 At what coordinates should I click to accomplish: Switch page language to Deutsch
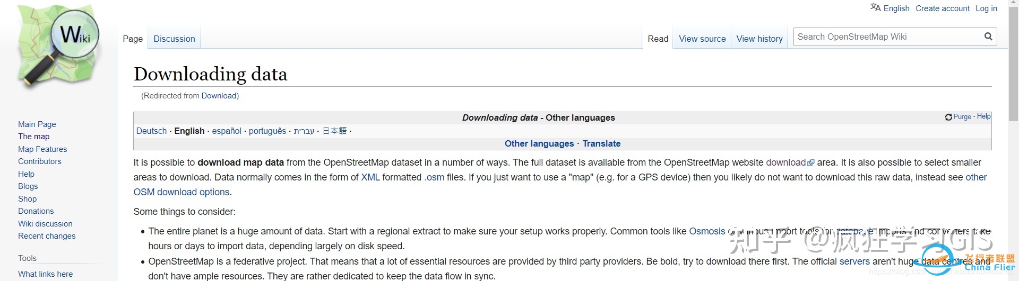[151, 131]
